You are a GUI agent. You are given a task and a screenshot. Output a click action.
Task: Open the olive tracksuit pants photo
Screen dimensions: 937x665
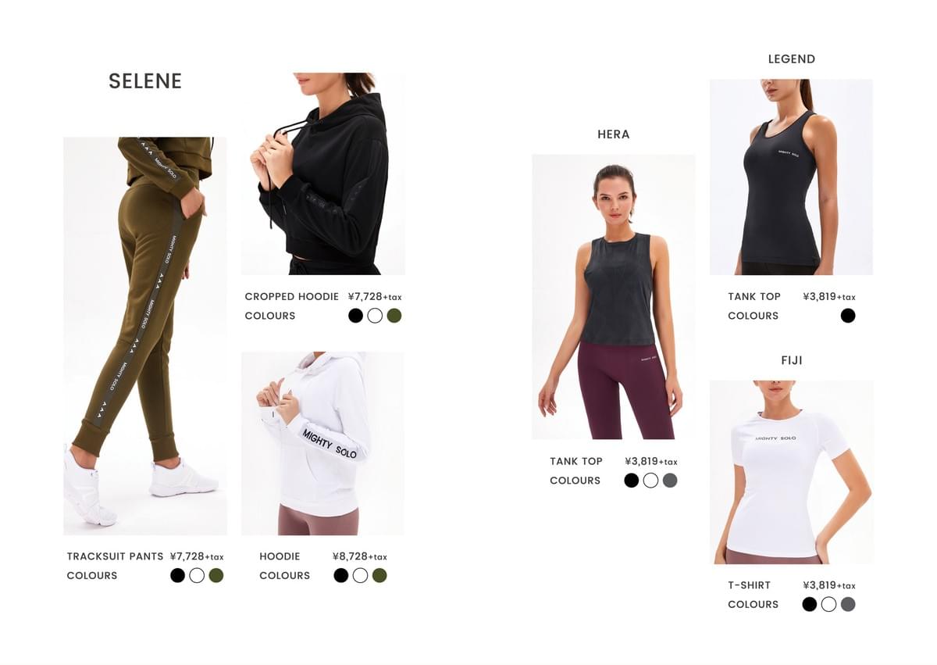(x=145, y=336)
